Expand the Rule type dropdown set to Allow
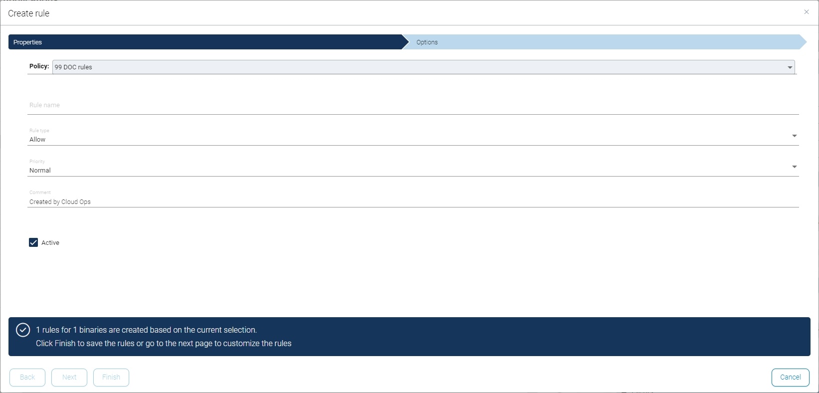 click(413, 136)
